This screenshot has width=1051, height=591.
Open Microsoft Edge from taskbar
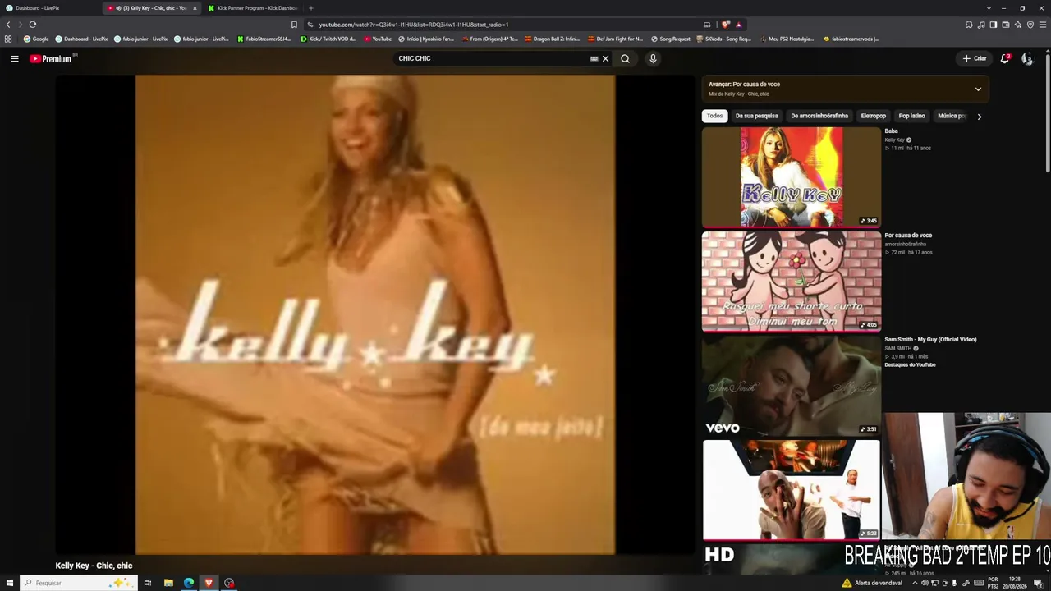pos(189,583)
